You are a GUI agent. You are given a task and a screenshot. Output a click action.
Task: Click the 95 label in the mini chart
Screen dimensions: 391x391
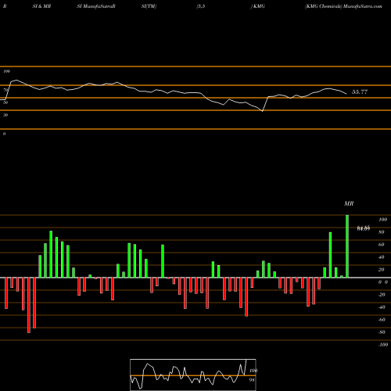click(252, 380)
